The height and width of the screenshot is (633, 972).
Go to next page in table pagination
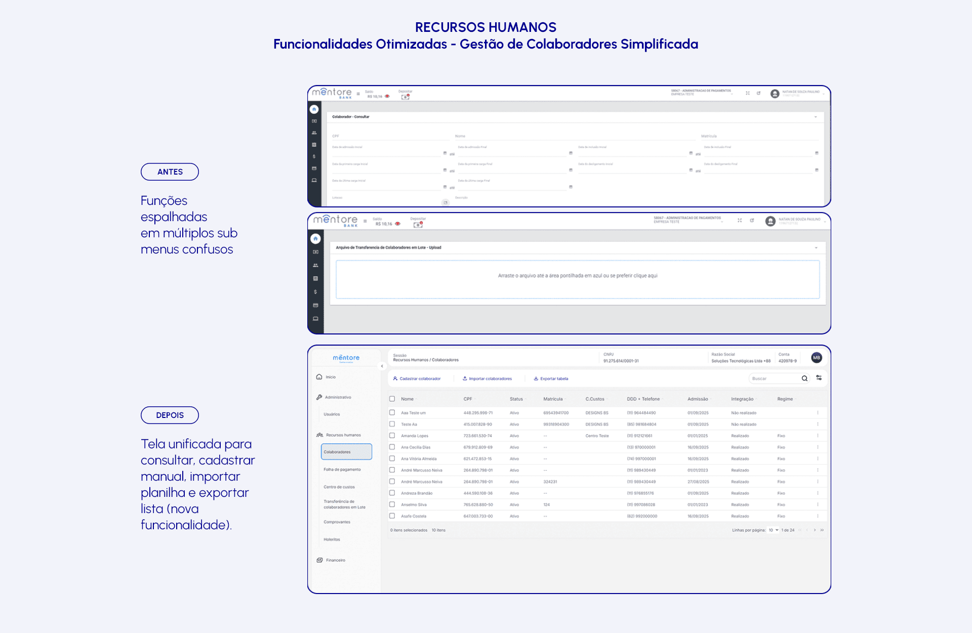coord(815,530)
